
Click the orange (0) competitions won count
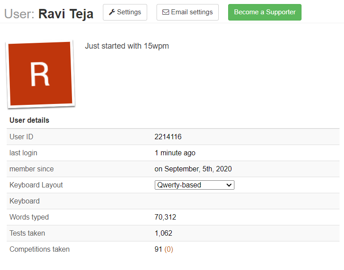169,249
